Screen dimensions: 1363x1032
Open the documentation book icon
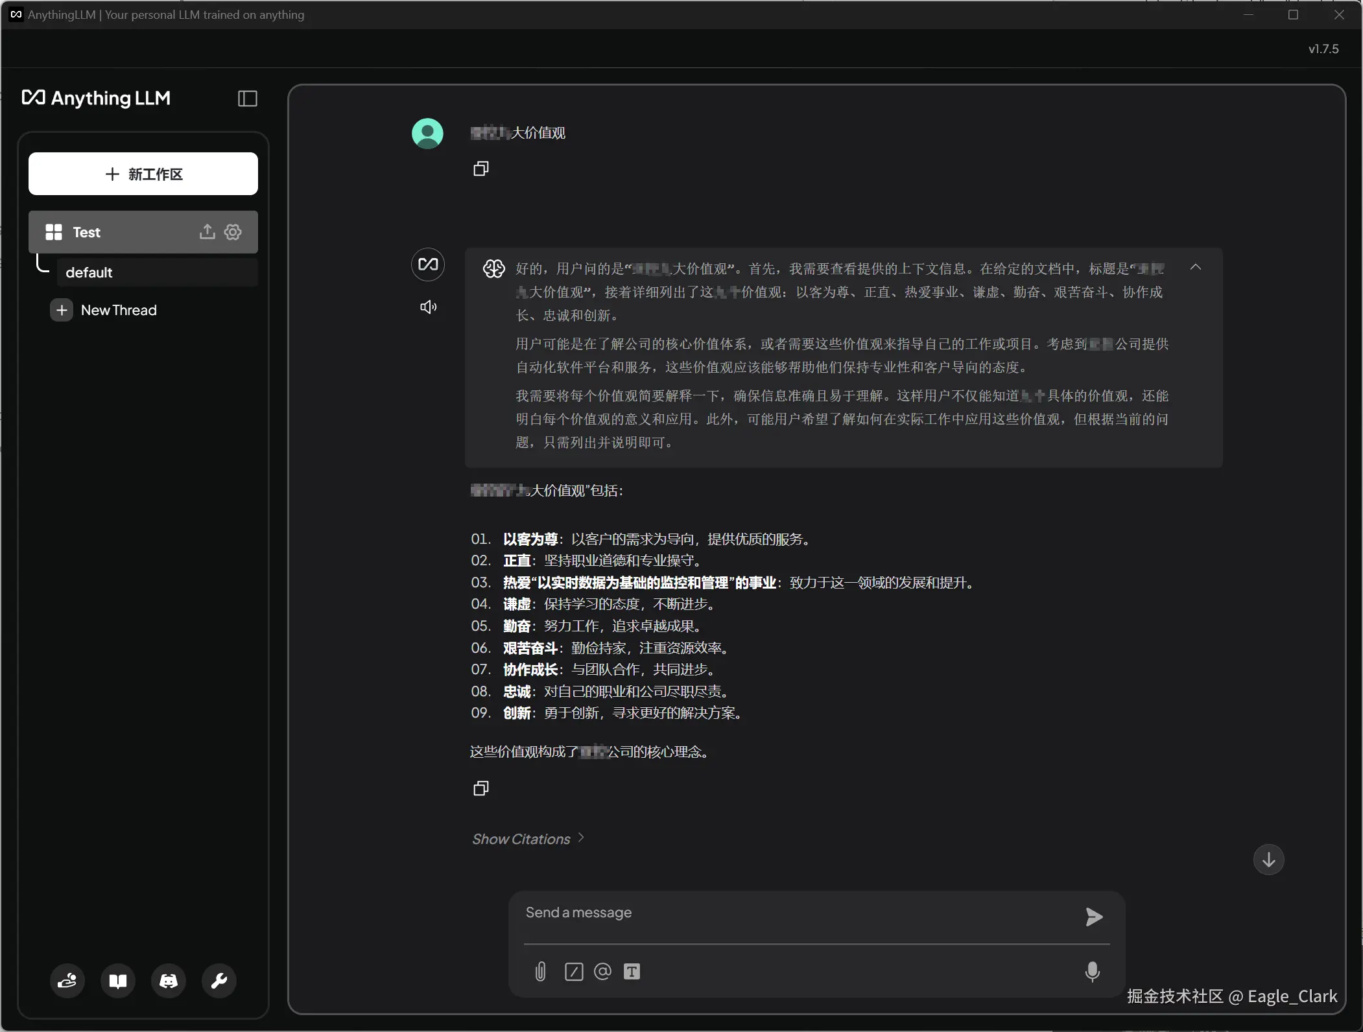(118, 981)
